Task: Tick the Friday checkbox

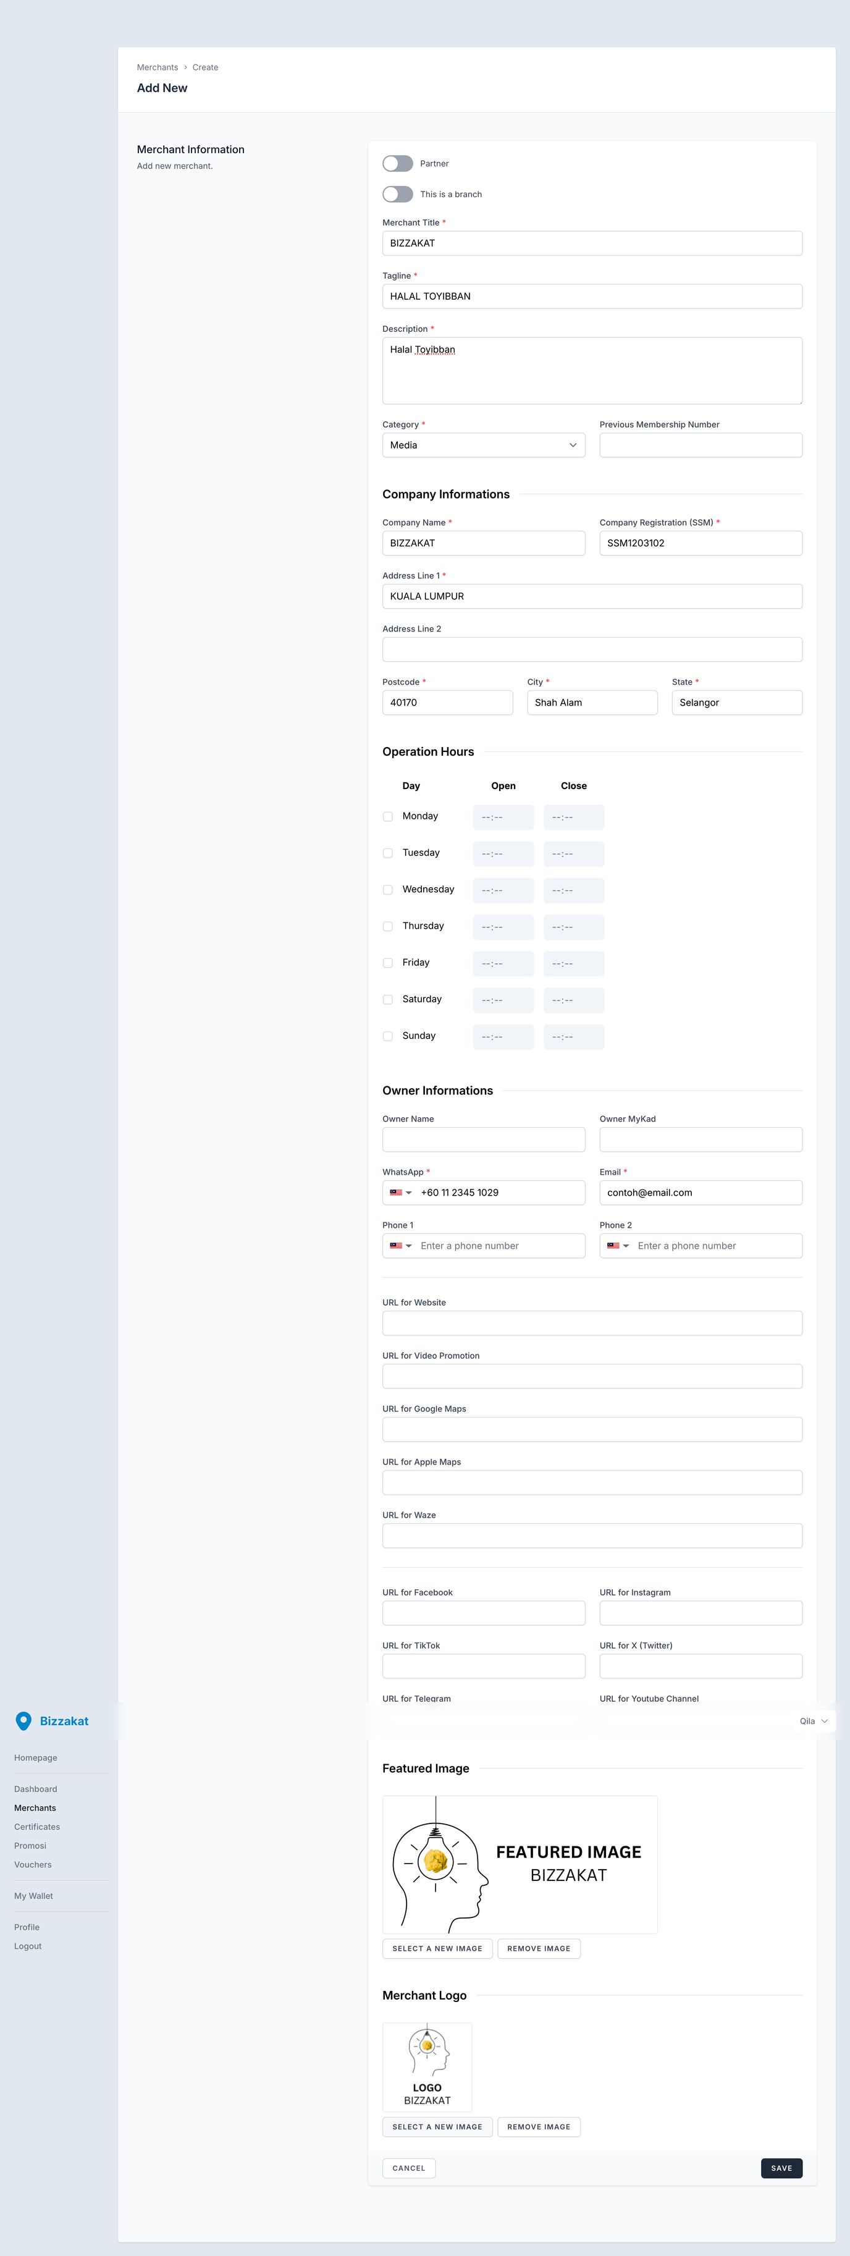Action: pyautogui.click(x=388, y=963)
